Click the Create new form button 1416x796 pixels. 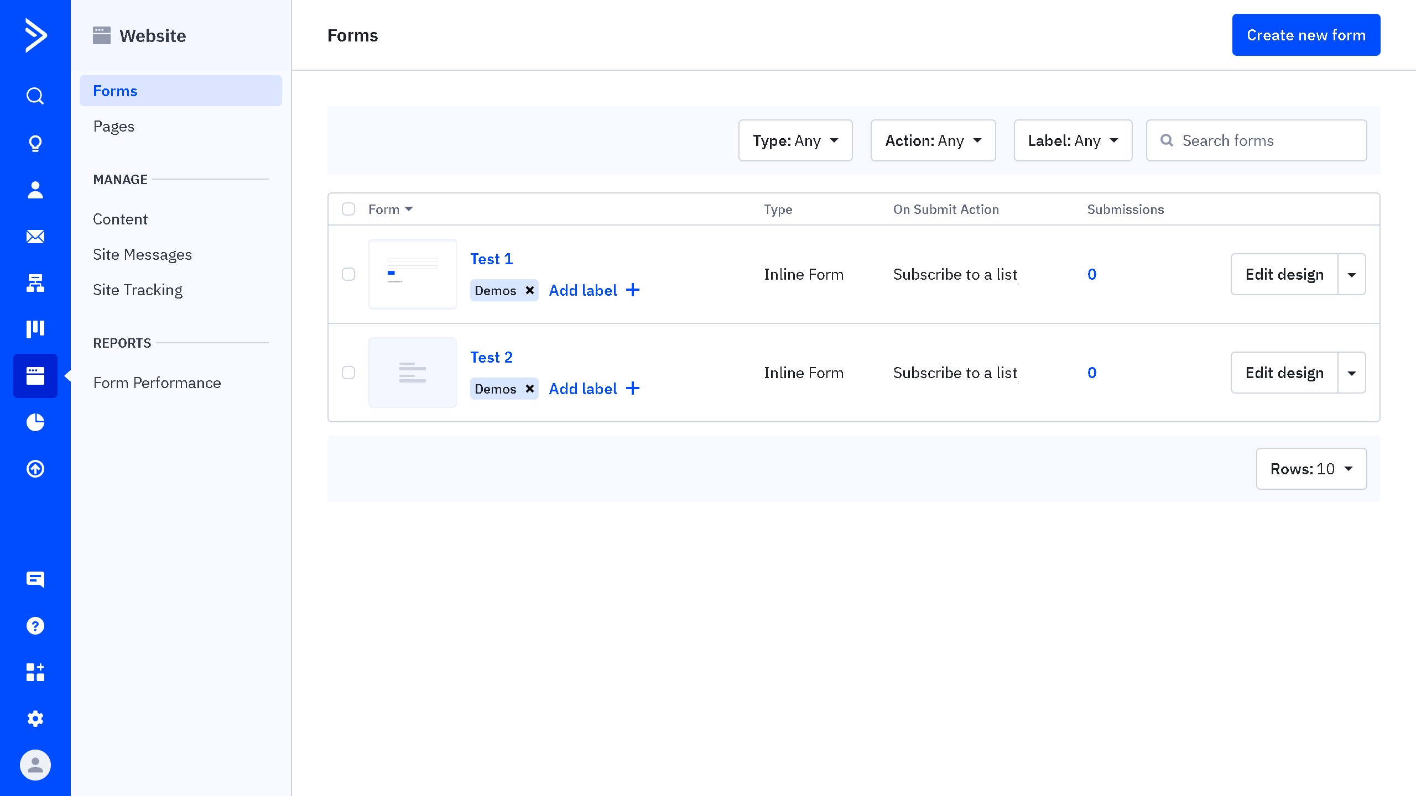pos(1306,35)
